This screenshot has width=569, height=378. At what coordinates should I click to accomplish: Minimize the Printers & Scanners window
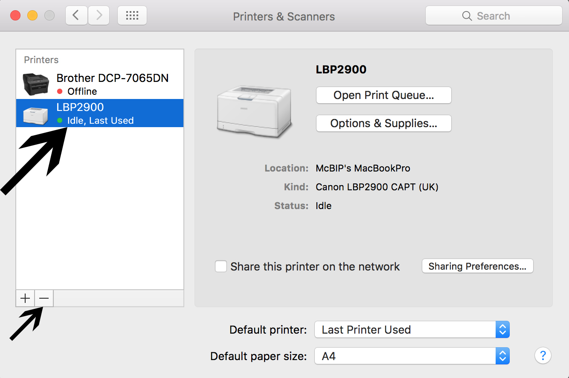tap(32, 16)
